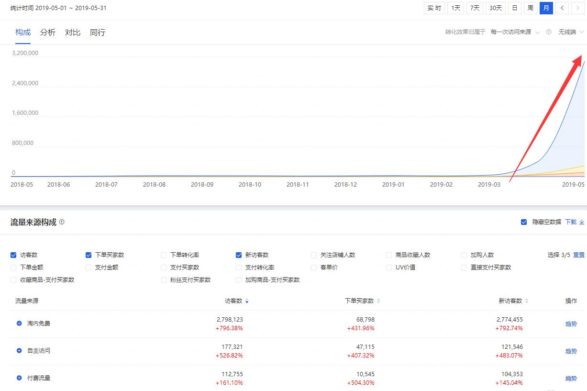
Task: Open help icon beside 每一次访问来源
Action: pos(549,32)
